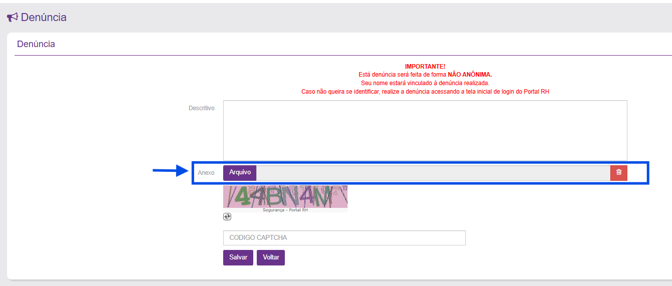Select the page title Denúncia at top
Image resolution: width=672 pixels, height=286 pixels.
44,18
